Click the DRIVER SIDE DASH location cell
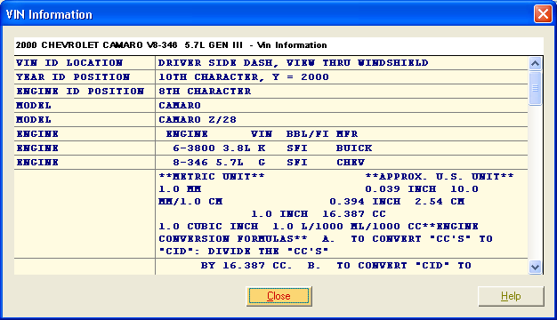The width and height of the screenshot is (557, 320). pyautogui.click(x=342, y=63)
